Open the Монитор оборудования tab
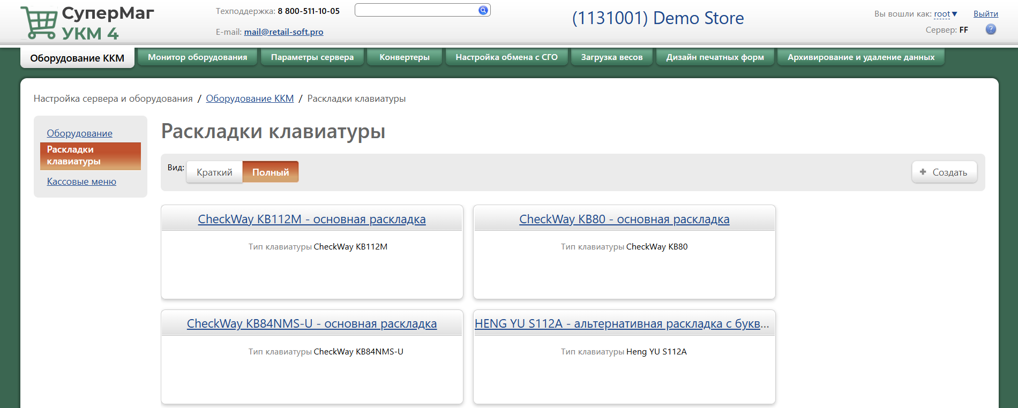The height and width of the screenshot is (408, 1018). (x=197, y=57)
